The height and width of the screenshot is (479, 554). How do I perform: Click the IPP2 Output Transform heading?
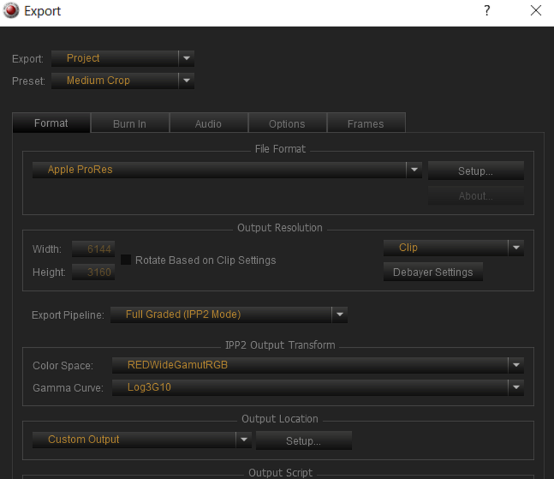280,345
